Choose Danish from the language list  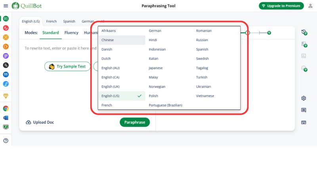coord(122,49)
